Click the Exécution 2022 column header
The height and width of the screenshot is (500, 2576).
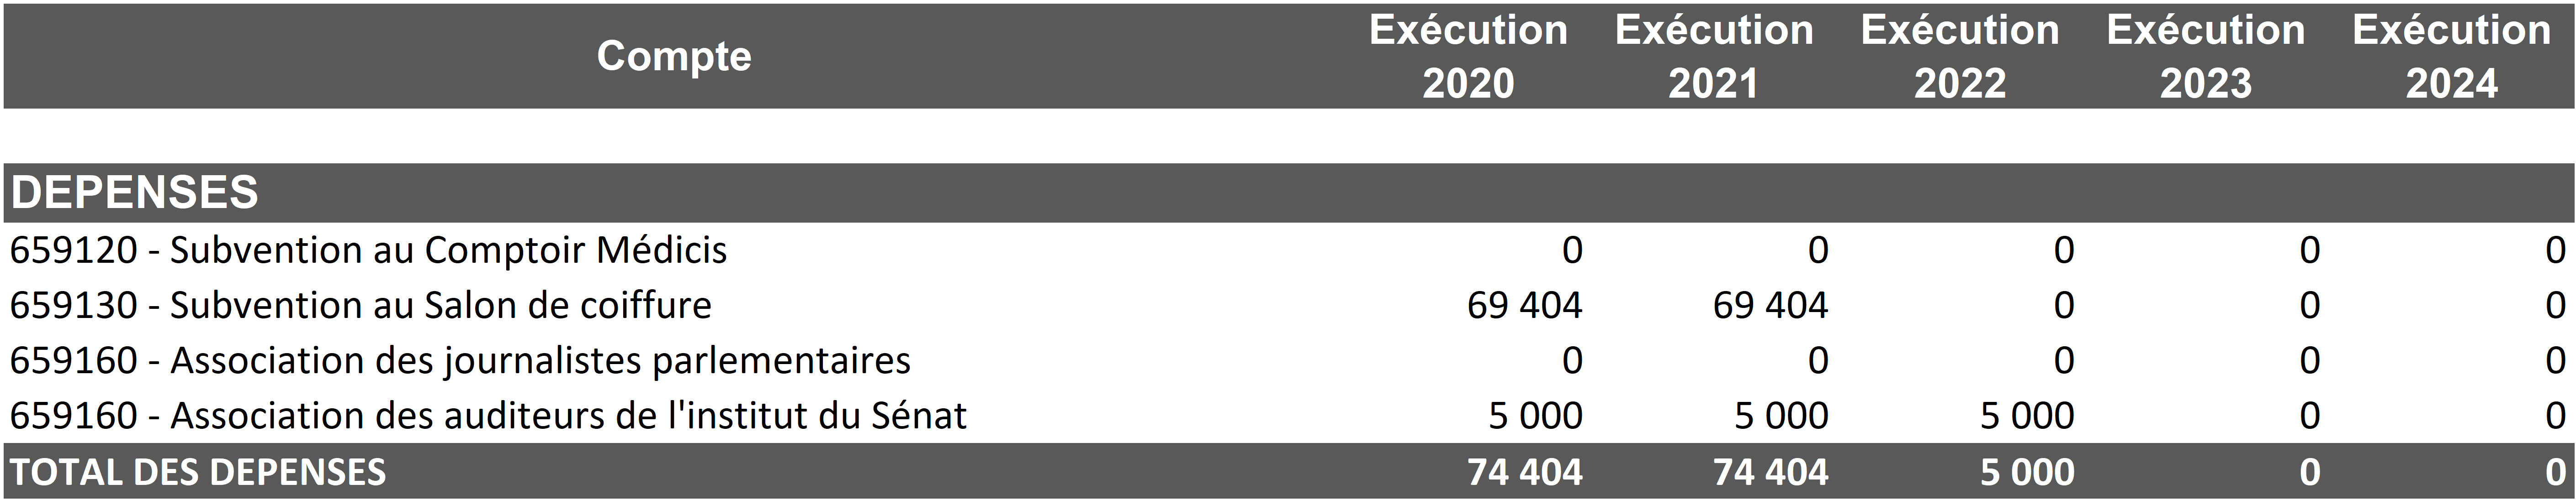1959,56
